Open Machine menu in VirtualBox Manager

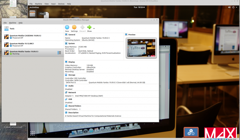[x=13, y=23]
